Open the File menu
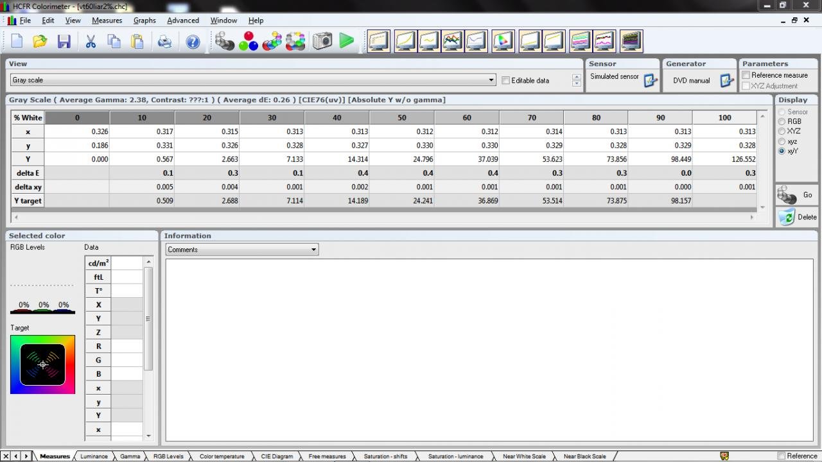822x462 pixels. tap(25, 21)
